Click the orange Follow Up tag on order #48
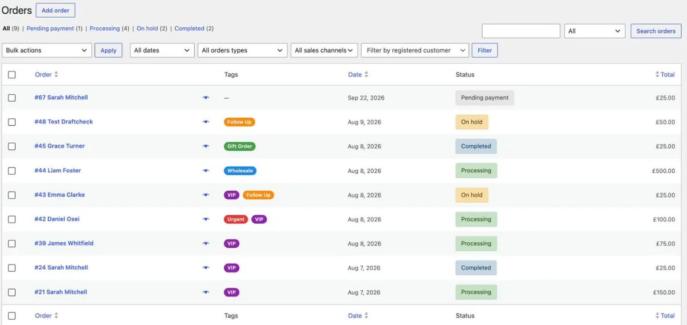This screenshot has width=687, height=325. (239, 122)
